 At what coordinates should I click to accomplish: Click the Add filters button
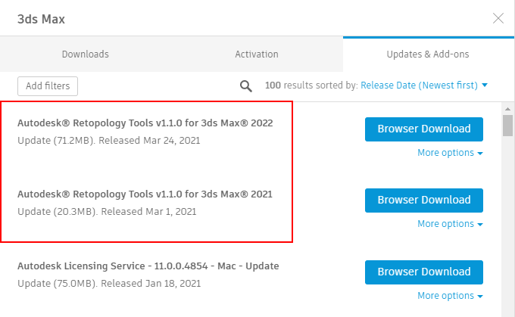coord(47,86)
